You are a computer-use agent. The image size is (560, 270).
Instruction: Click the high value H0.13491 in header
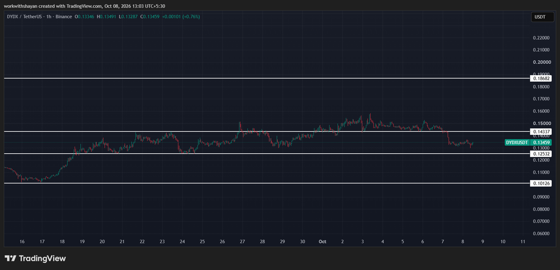coord(107,16)
